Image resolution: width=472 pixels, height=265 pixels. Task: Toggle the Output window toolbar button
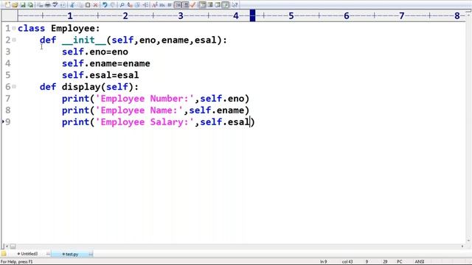click(x=218, y=5)
